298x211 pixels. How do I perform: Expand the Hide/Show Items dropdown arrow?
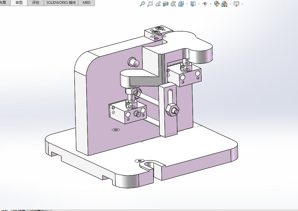[x=211, y=4]
